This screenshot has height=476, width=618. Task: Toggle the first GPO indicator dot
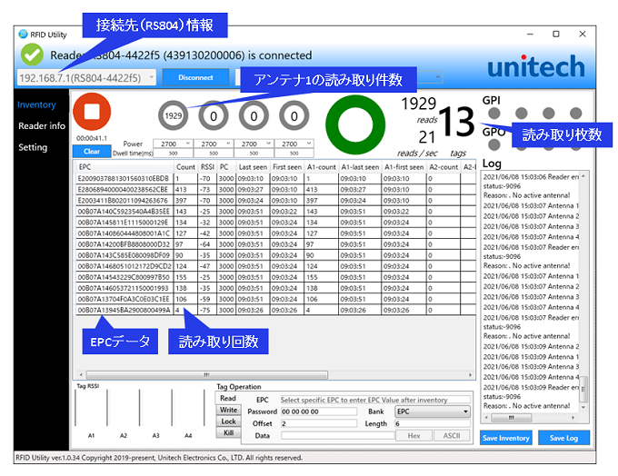click(x=493, y=144)
